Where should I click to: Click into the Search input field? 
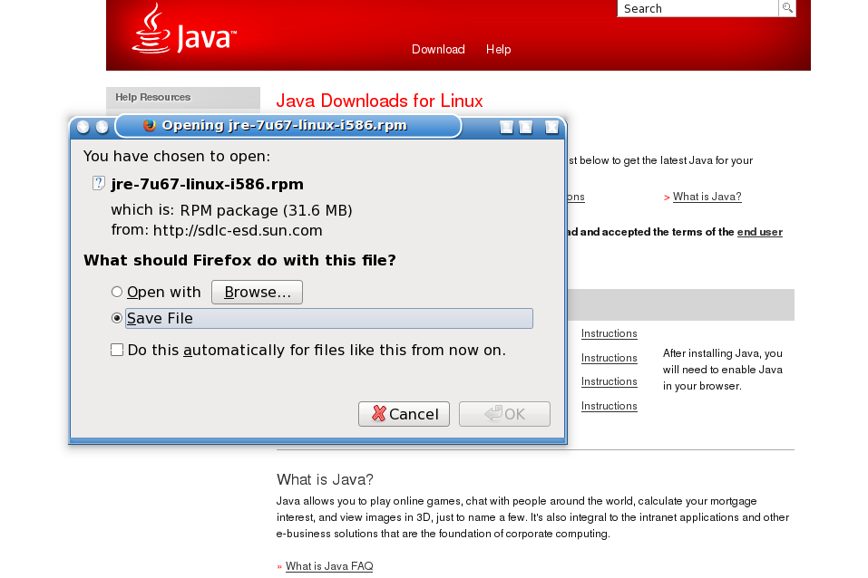(x=698, y=8)
